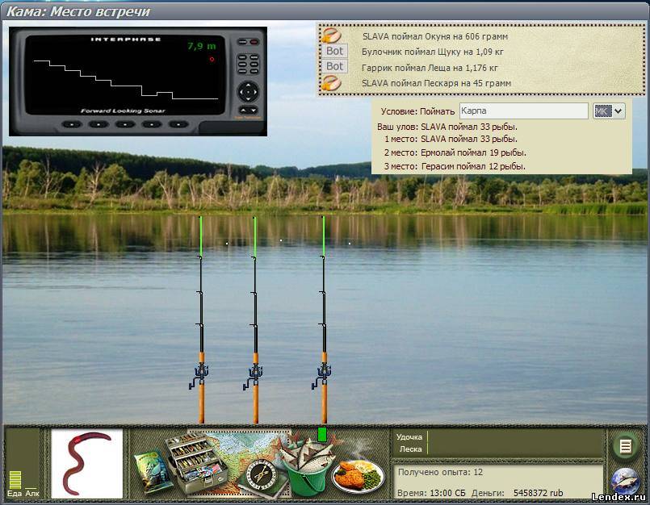Click the 'SLAVA поймал Пескаря на 45 грамм' message
This screenshot has width=650, height=505.
[436, 83]
